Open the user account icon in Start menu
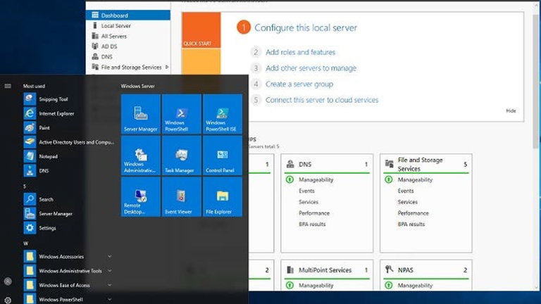541x304 pixels. pos(8,281)
